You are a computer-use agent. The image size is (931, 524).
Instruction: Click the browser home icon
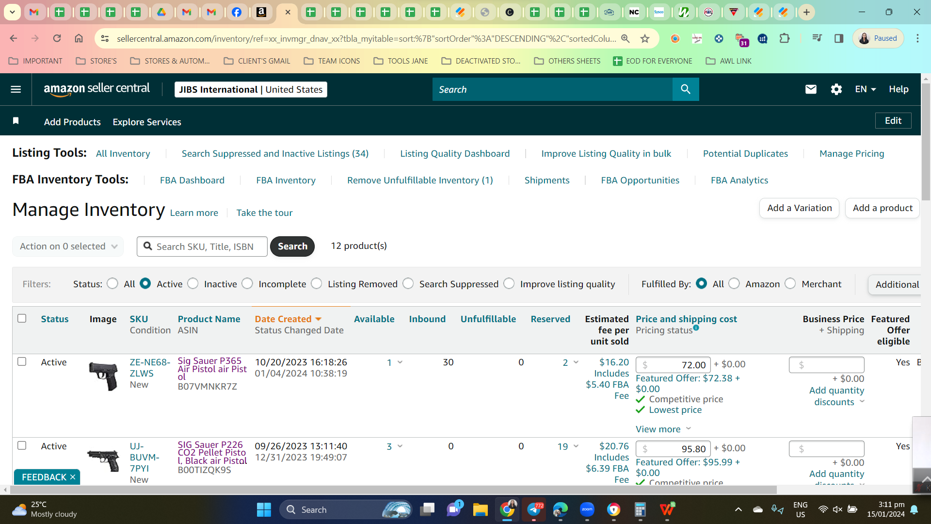(x=79, y=38)
